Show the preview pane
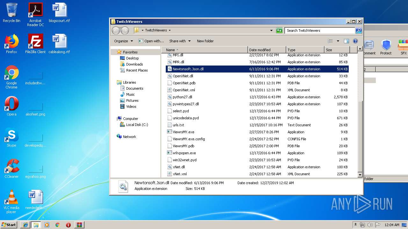The height and width of the screenshot is (229, 408). [346, 41]
